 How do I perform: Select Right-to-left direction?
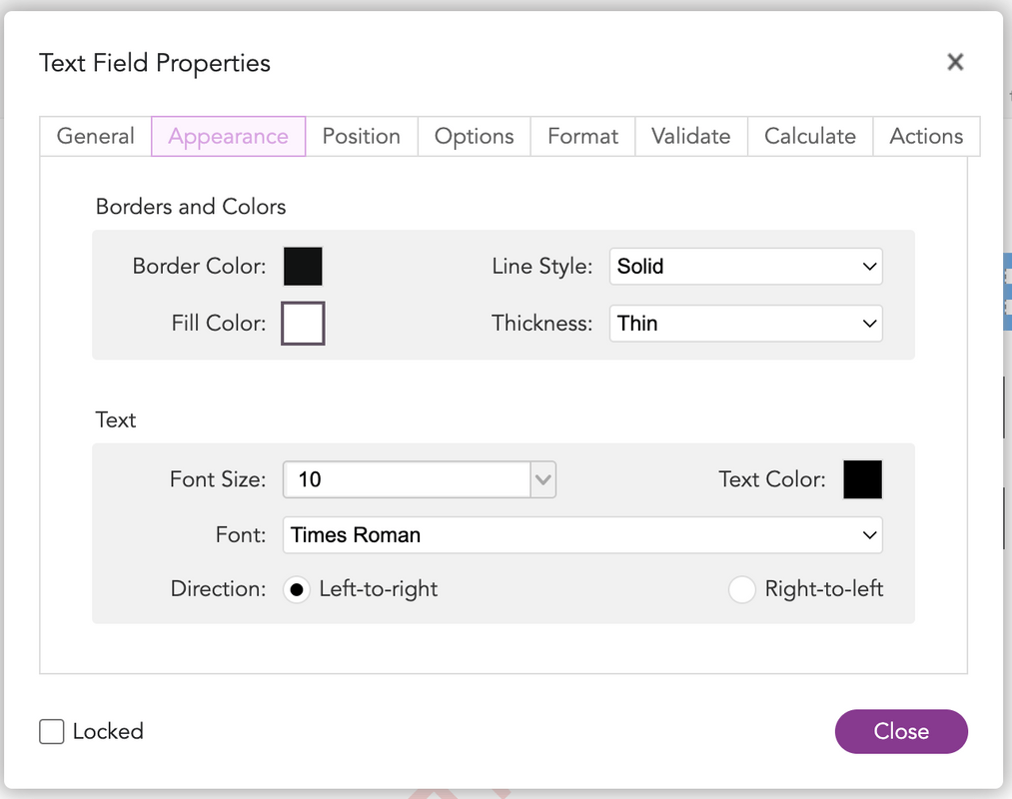coord(741,589)
